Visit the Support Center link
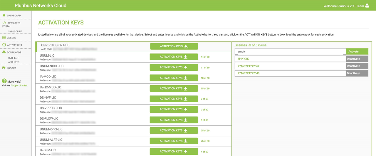Viewport: 376px width, 156px height. click(19, 85)
